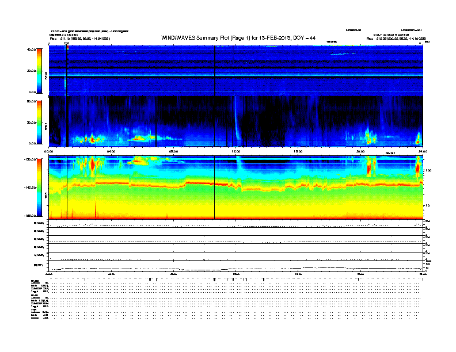Screen dimensions: 456x352
Task: Click the 60.00 label on RAD1 scale
Action: 31,101
